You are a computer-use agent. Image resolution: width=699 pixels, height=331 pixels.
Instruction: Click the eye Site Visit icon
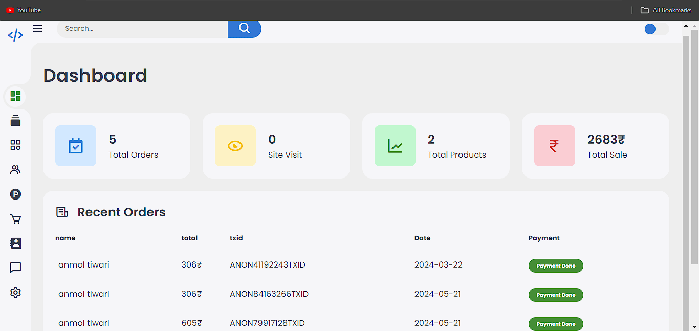point(235,146)
